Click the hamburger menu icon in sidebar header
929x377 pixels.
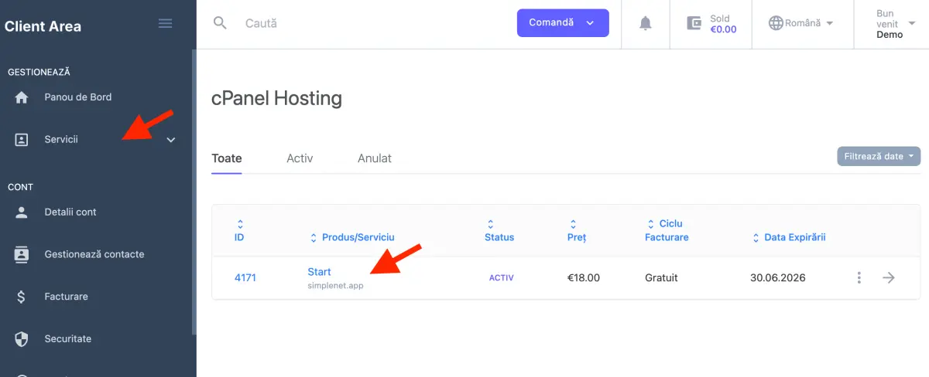coord(165,24)
